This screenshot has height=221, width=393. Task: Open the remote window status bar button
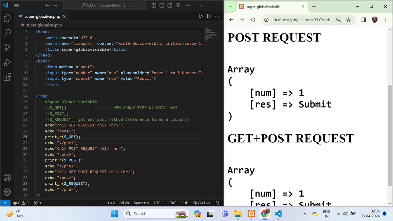5,203
